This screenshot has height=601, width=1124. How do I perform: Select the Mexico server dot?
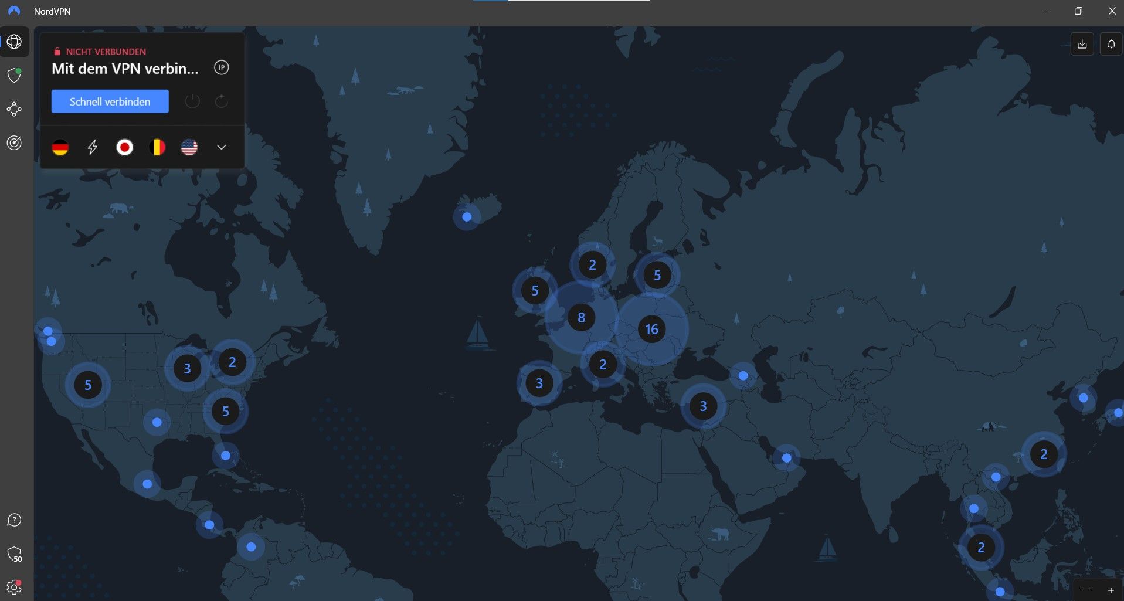point(147,484)
